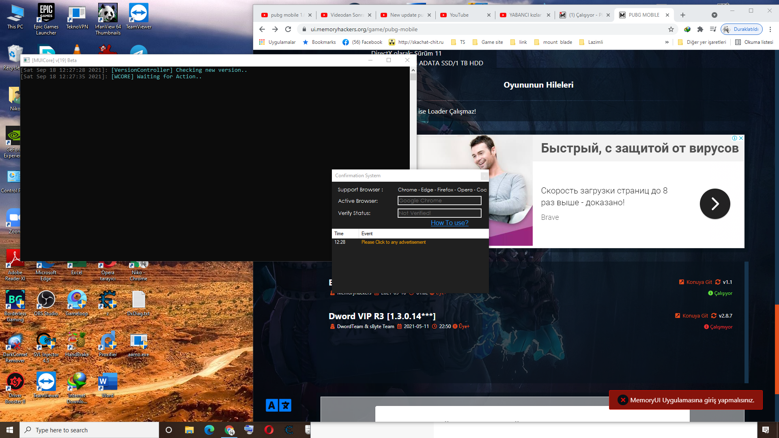Click the 'How To use?' link

(x=450, y=223)
